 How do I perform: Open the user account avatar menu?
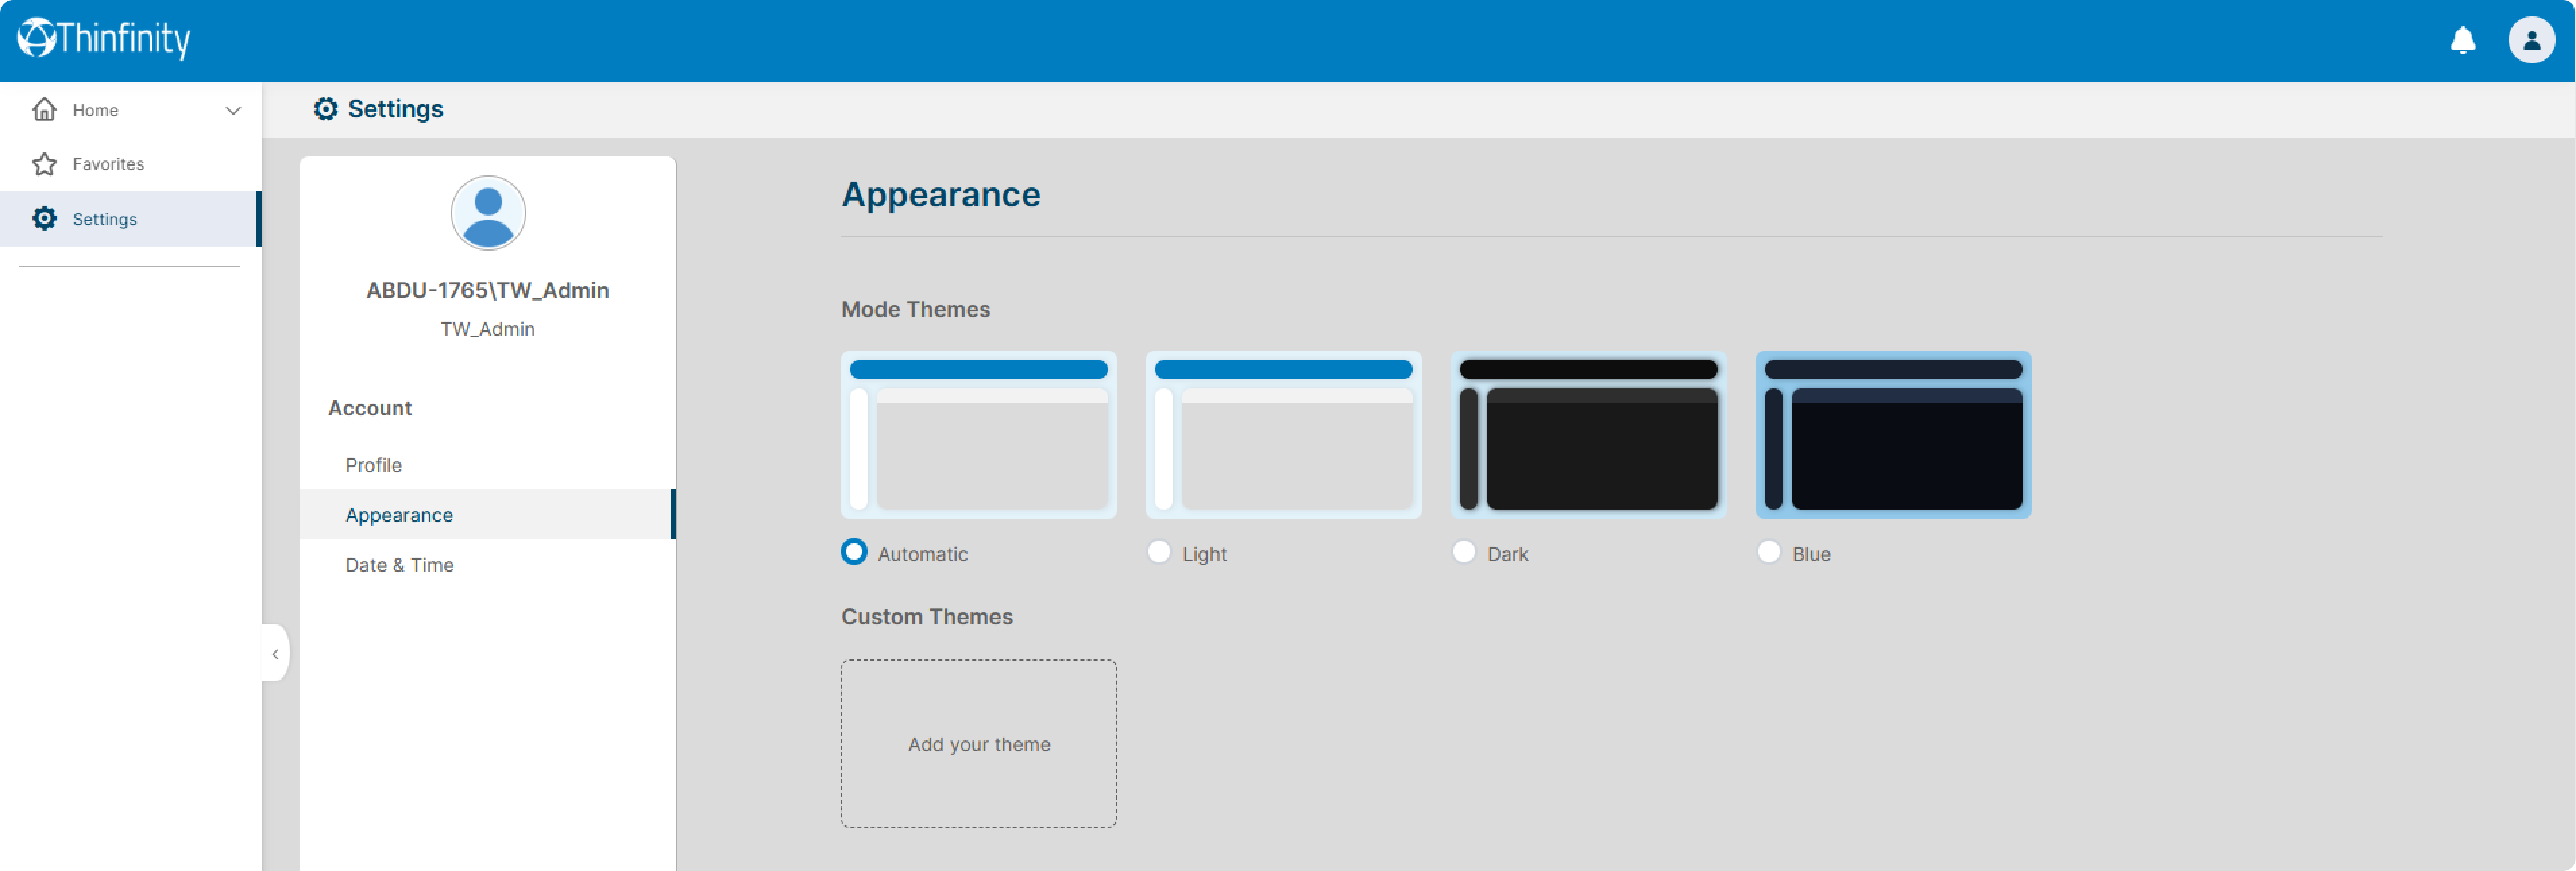point(2531,40)
